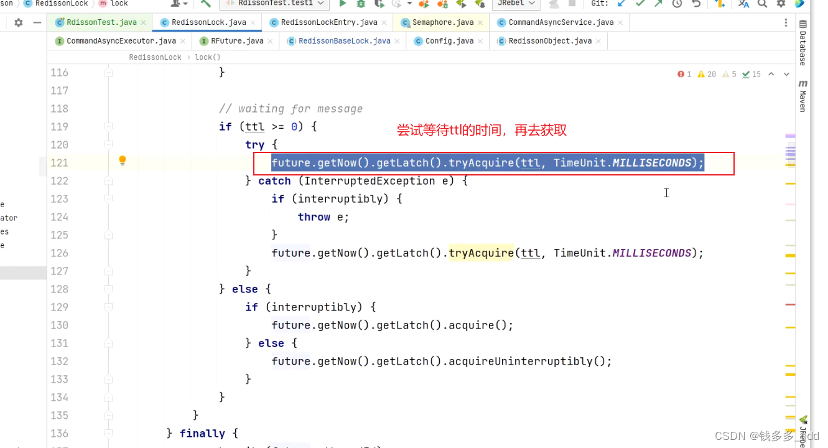Run the RdissonTest.test1 configuration
The width and height of the screenshot is (828, 448).
[x=343, y=4]
